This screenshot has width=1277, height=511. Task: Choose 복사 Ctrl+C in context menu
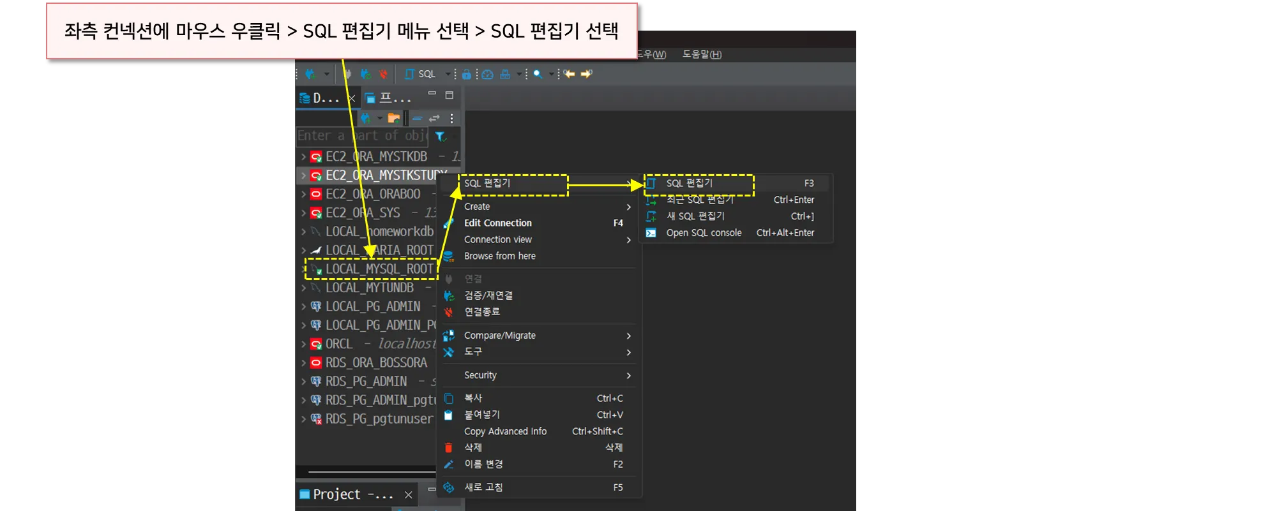pyautogui.click(x=538, y=399)
